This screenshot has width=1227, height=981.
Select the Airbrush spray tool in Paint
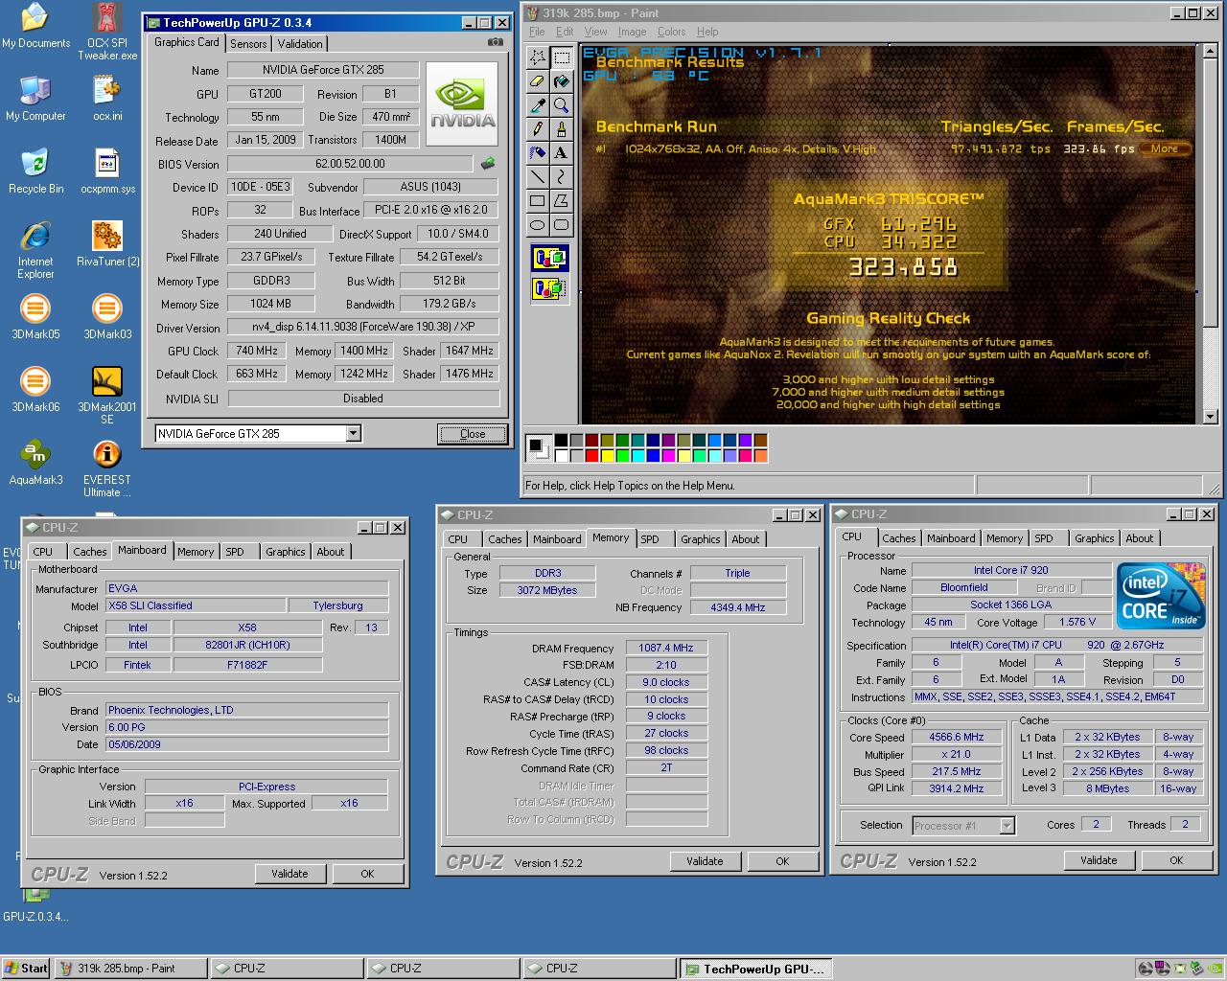(538, 153)
